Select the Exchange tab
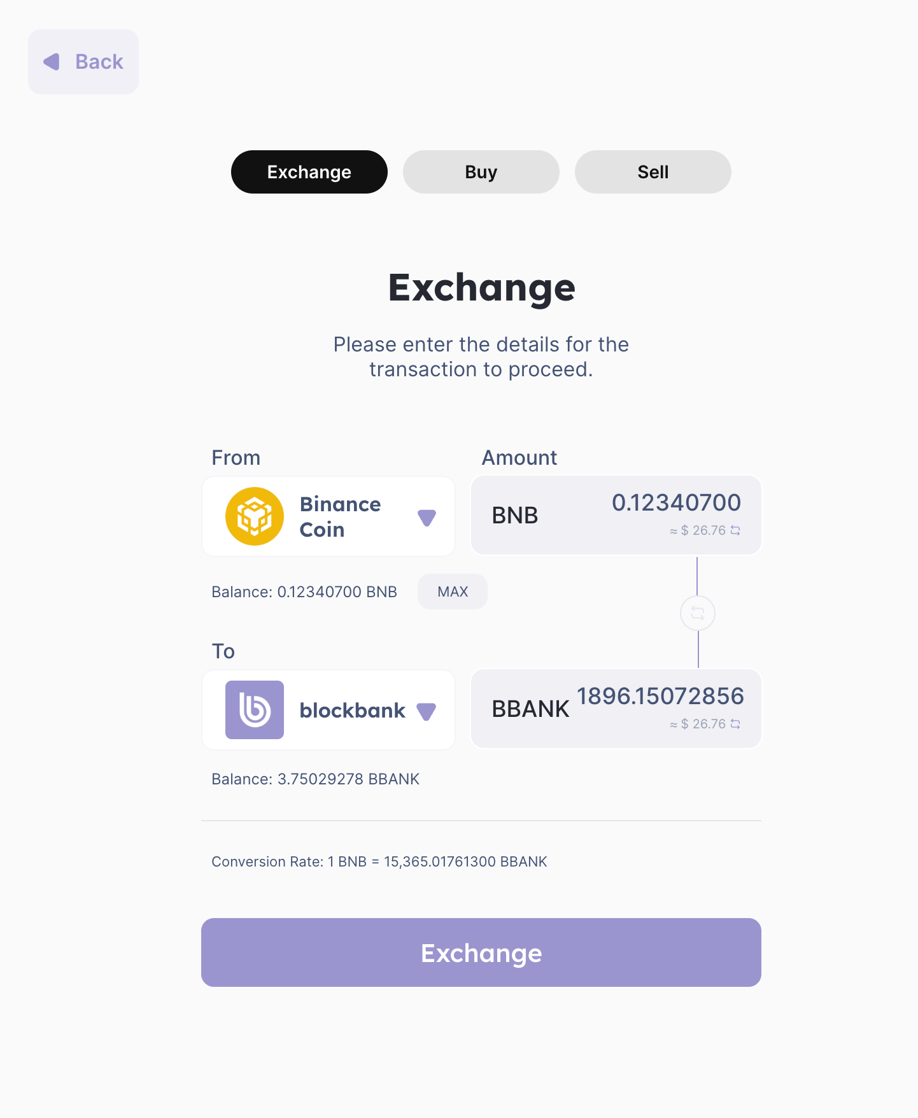The image size is (918, 1118). coord(309,171)
